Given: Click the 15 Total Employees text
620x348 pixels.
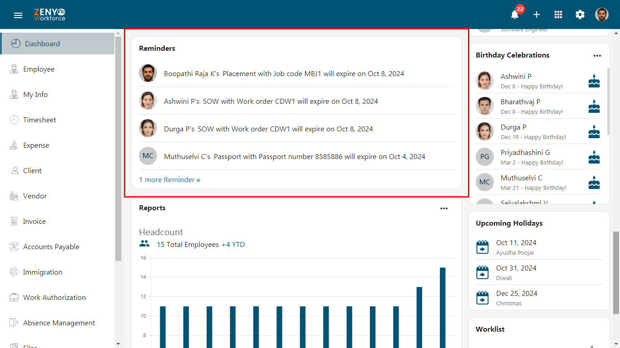Looking at the screenshot, I should coord(187,245).
